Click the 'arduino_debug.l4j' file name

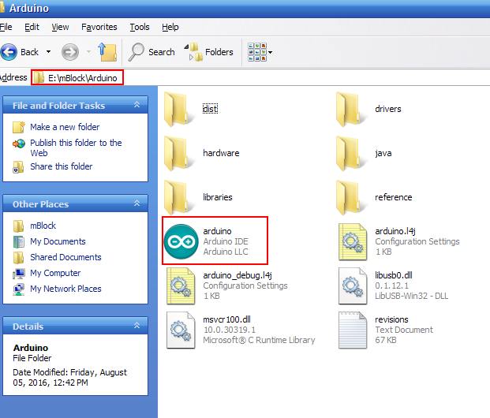(x=238, y=275)
